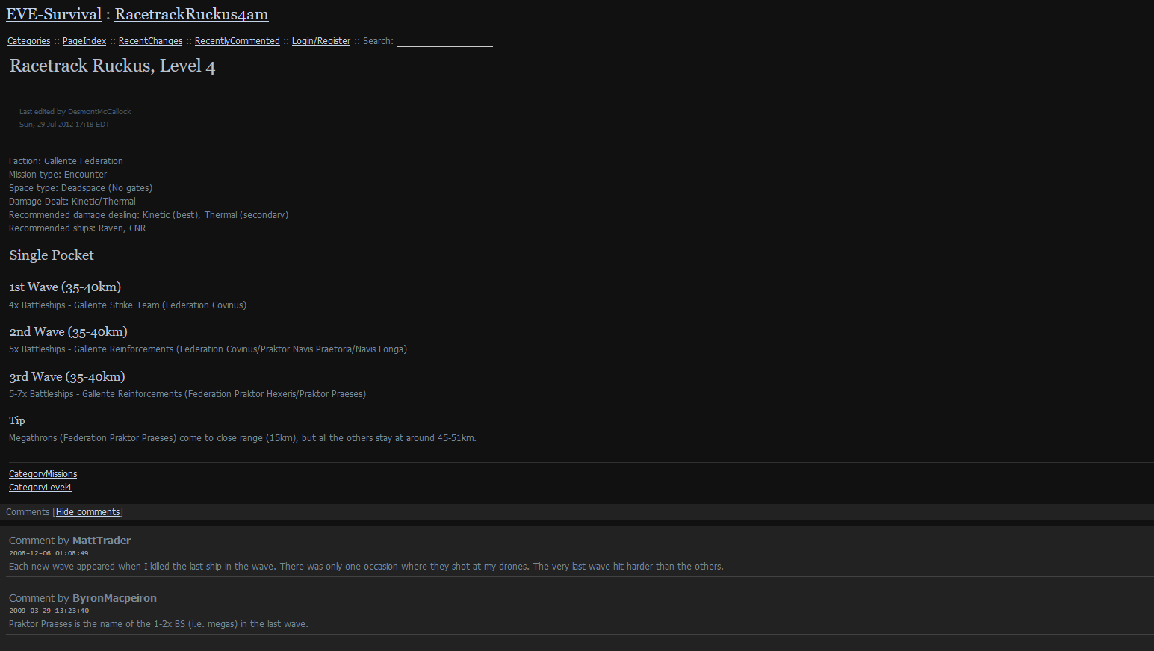Select the 1st Wave heading
Screen dimensions: 1154x651
[65, 287]
